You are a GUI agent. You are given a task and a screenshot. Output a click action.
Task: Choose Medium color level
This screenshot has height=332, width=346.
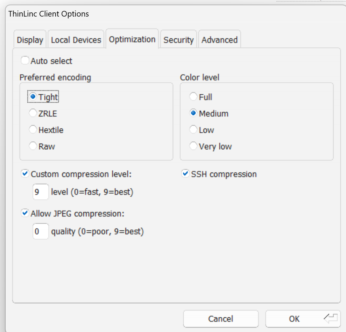[x=193, y=113]
